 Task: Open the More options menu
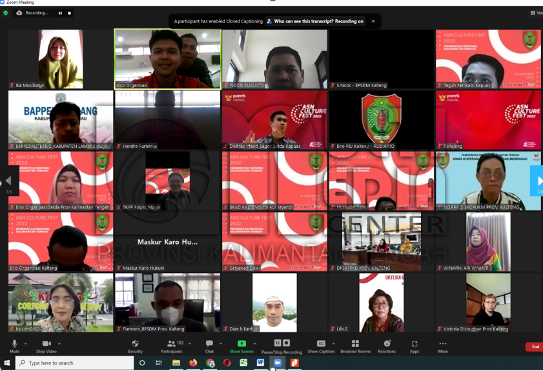tap(443, 346)
